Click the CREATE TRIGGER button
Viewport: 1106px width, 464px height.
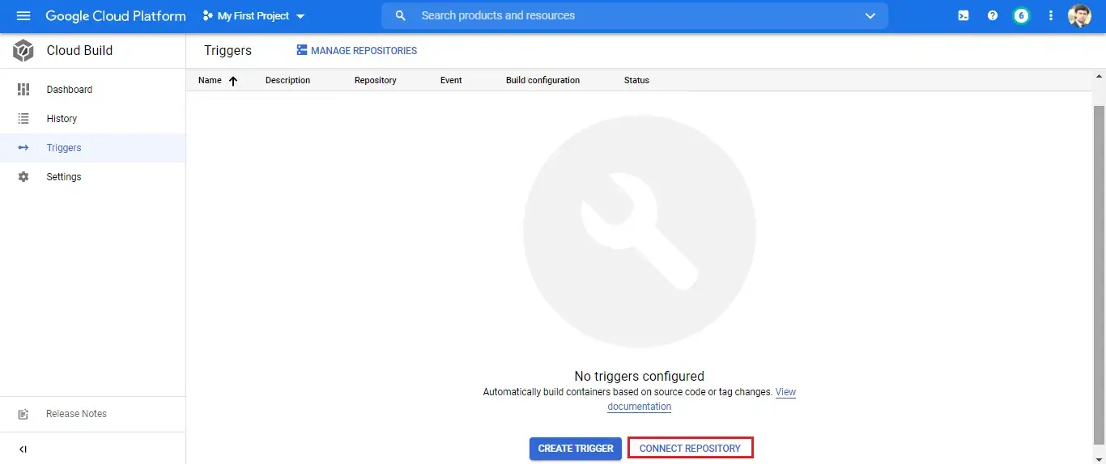point(576,449)
